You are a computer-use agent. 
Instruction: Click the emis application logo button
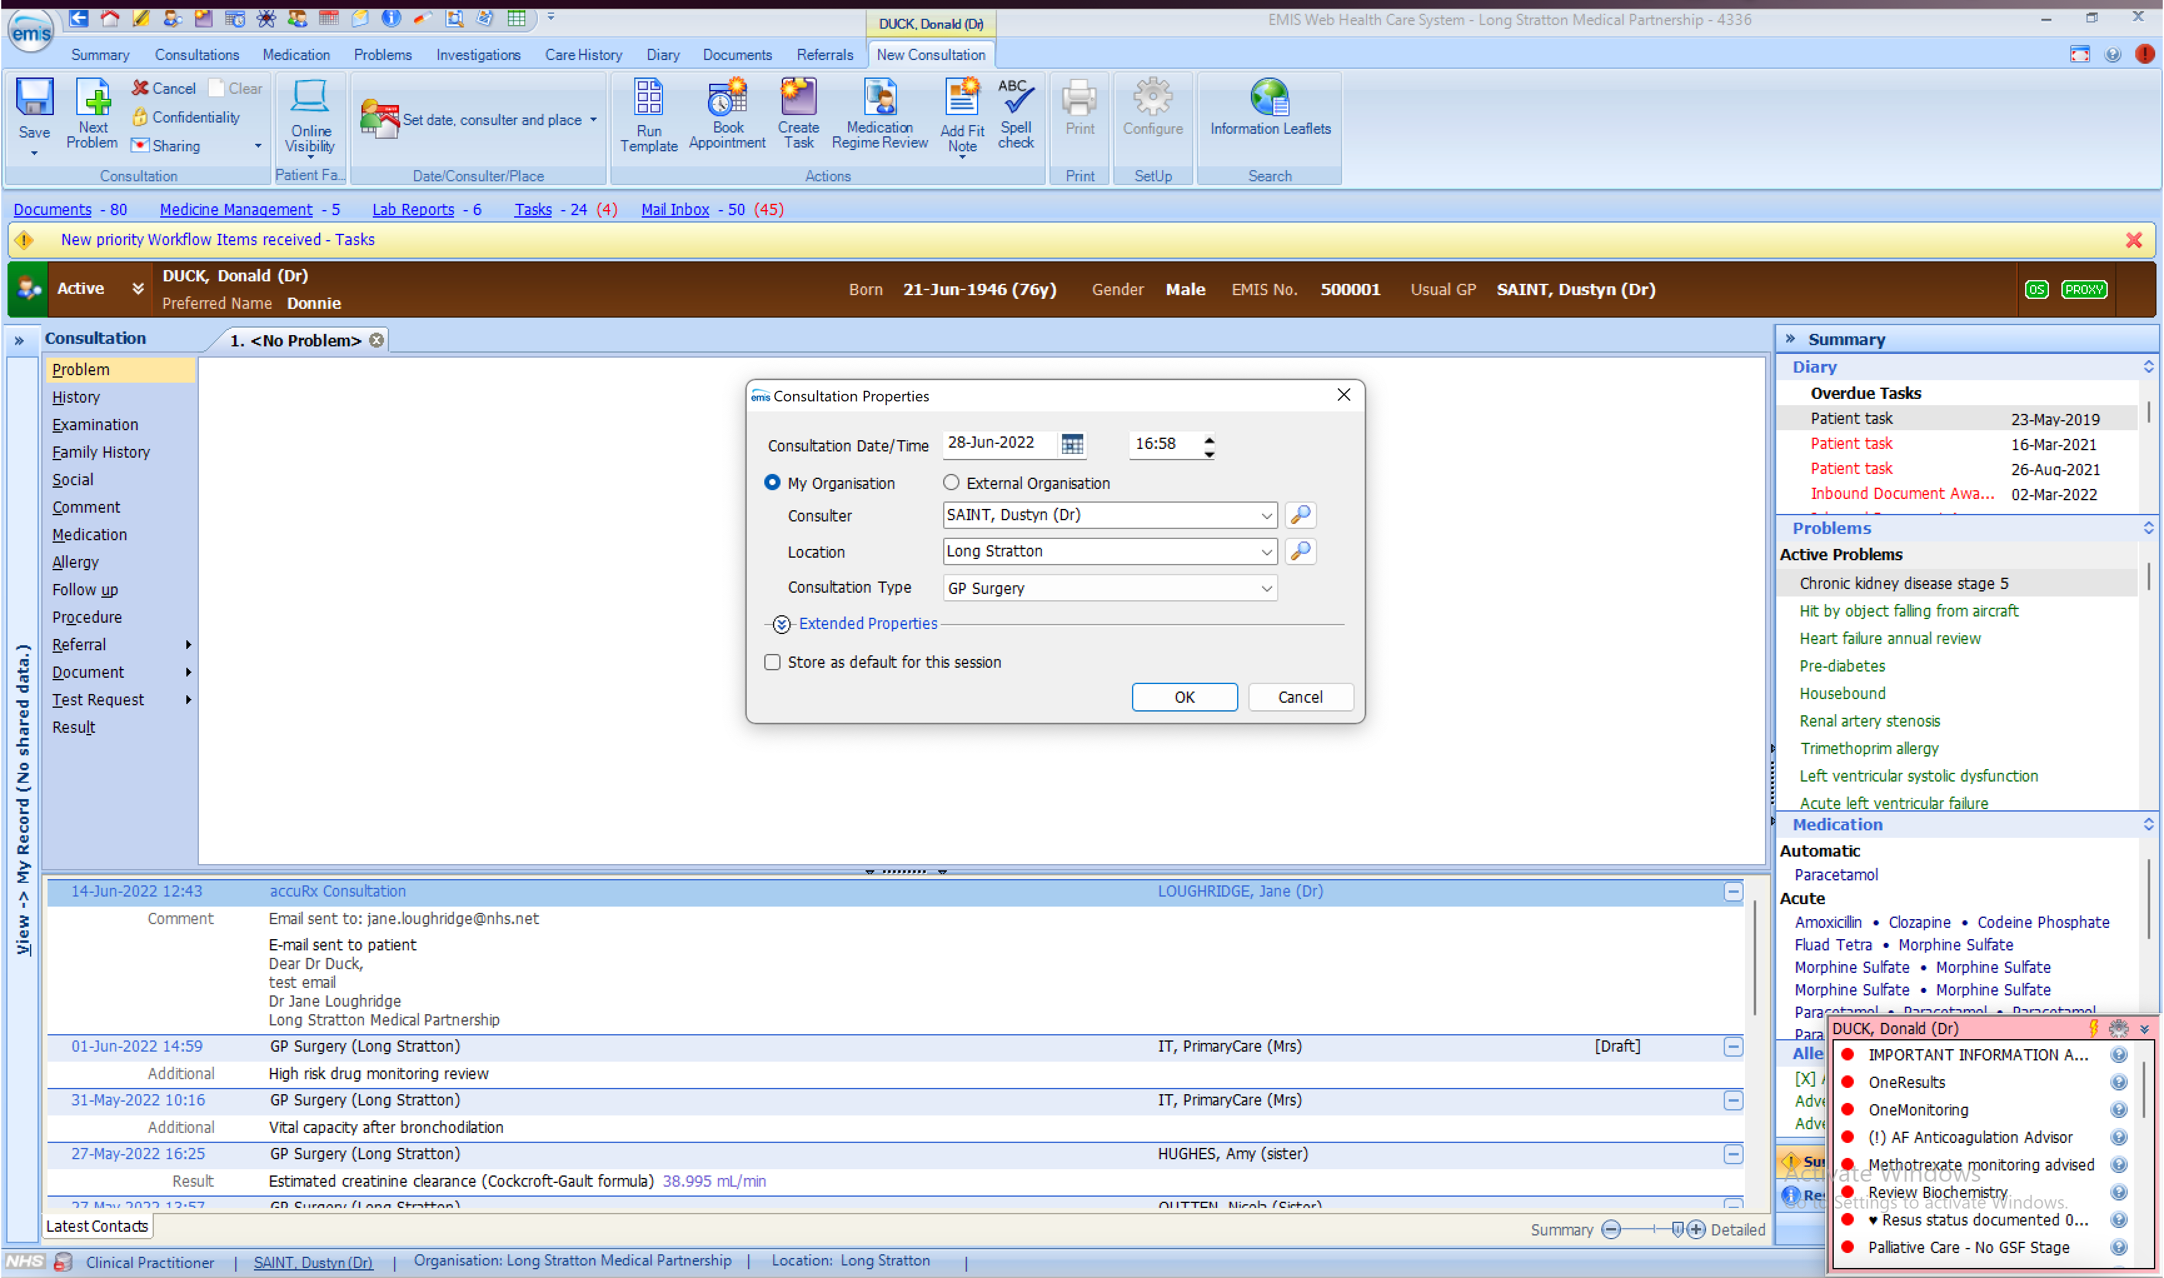pos(31,31)
